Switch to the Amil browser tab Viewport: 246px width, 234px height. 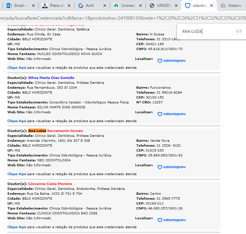[x=92, y=6]
